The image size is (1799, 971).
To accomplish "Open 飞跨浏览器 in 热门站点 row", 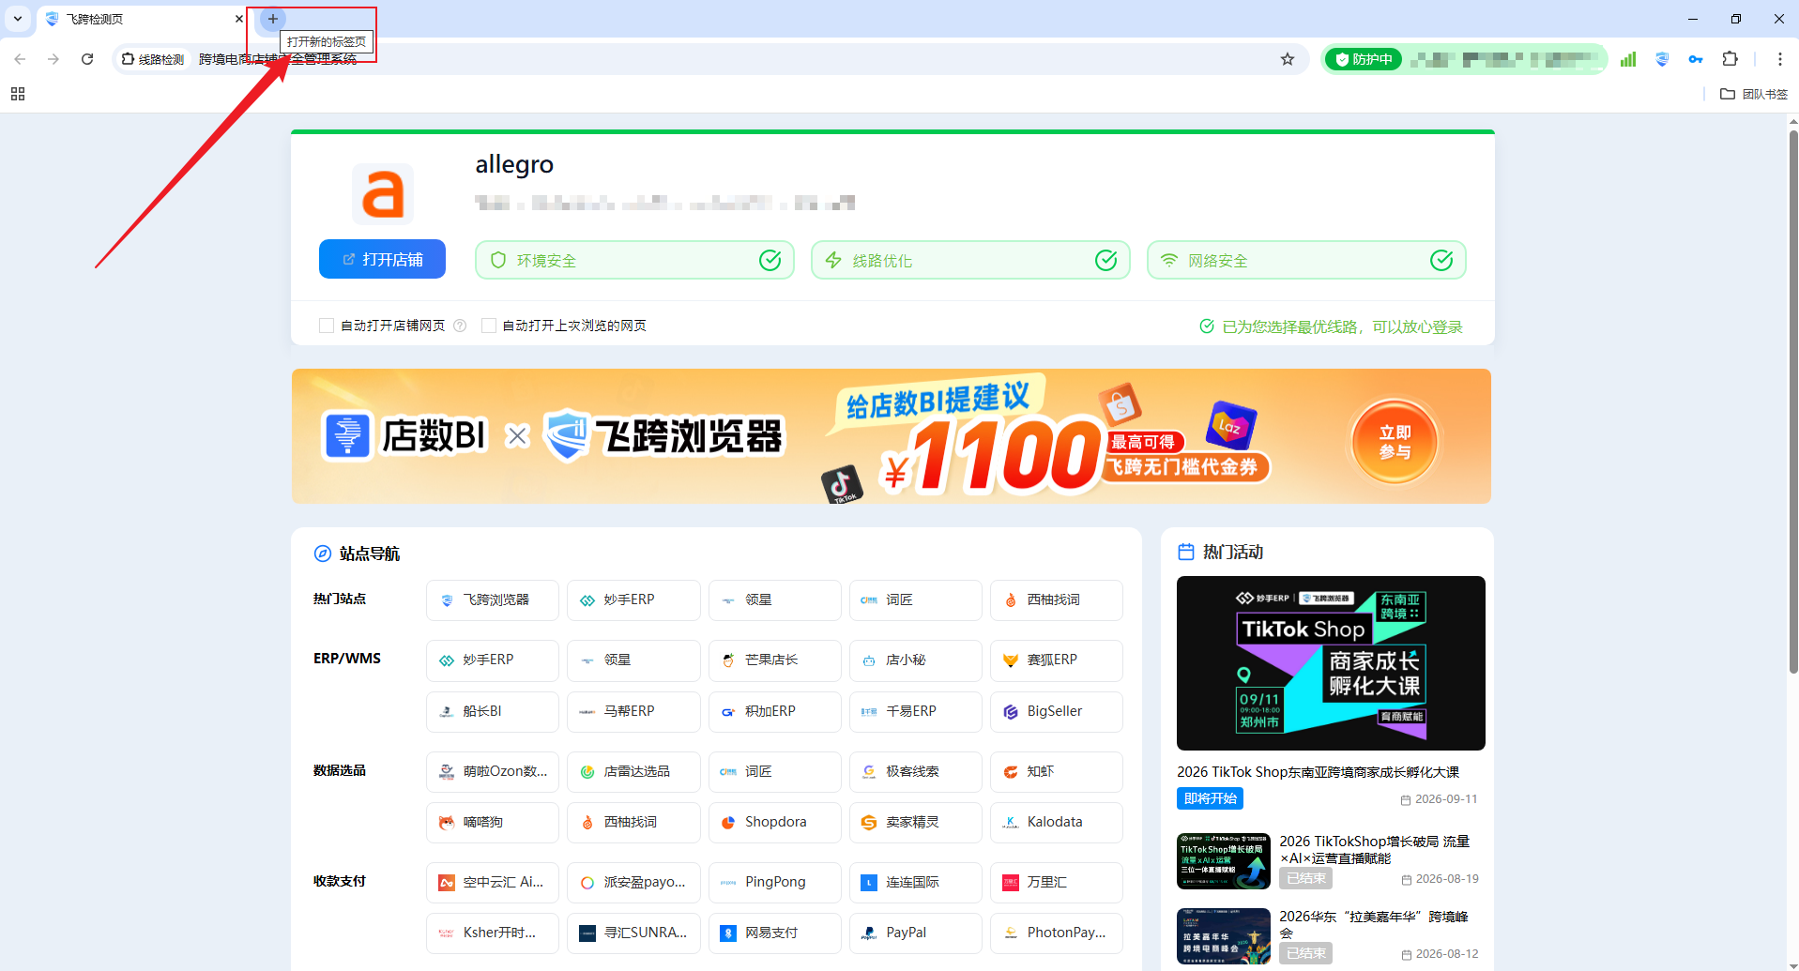I will click(x=493, y=599).
